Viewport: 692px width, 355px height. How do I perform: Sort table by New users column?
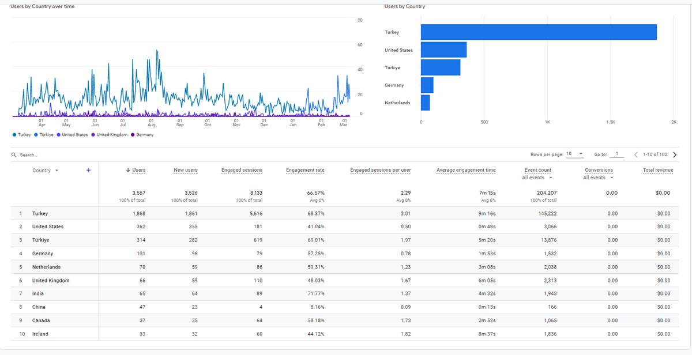(x=186, y=170)
